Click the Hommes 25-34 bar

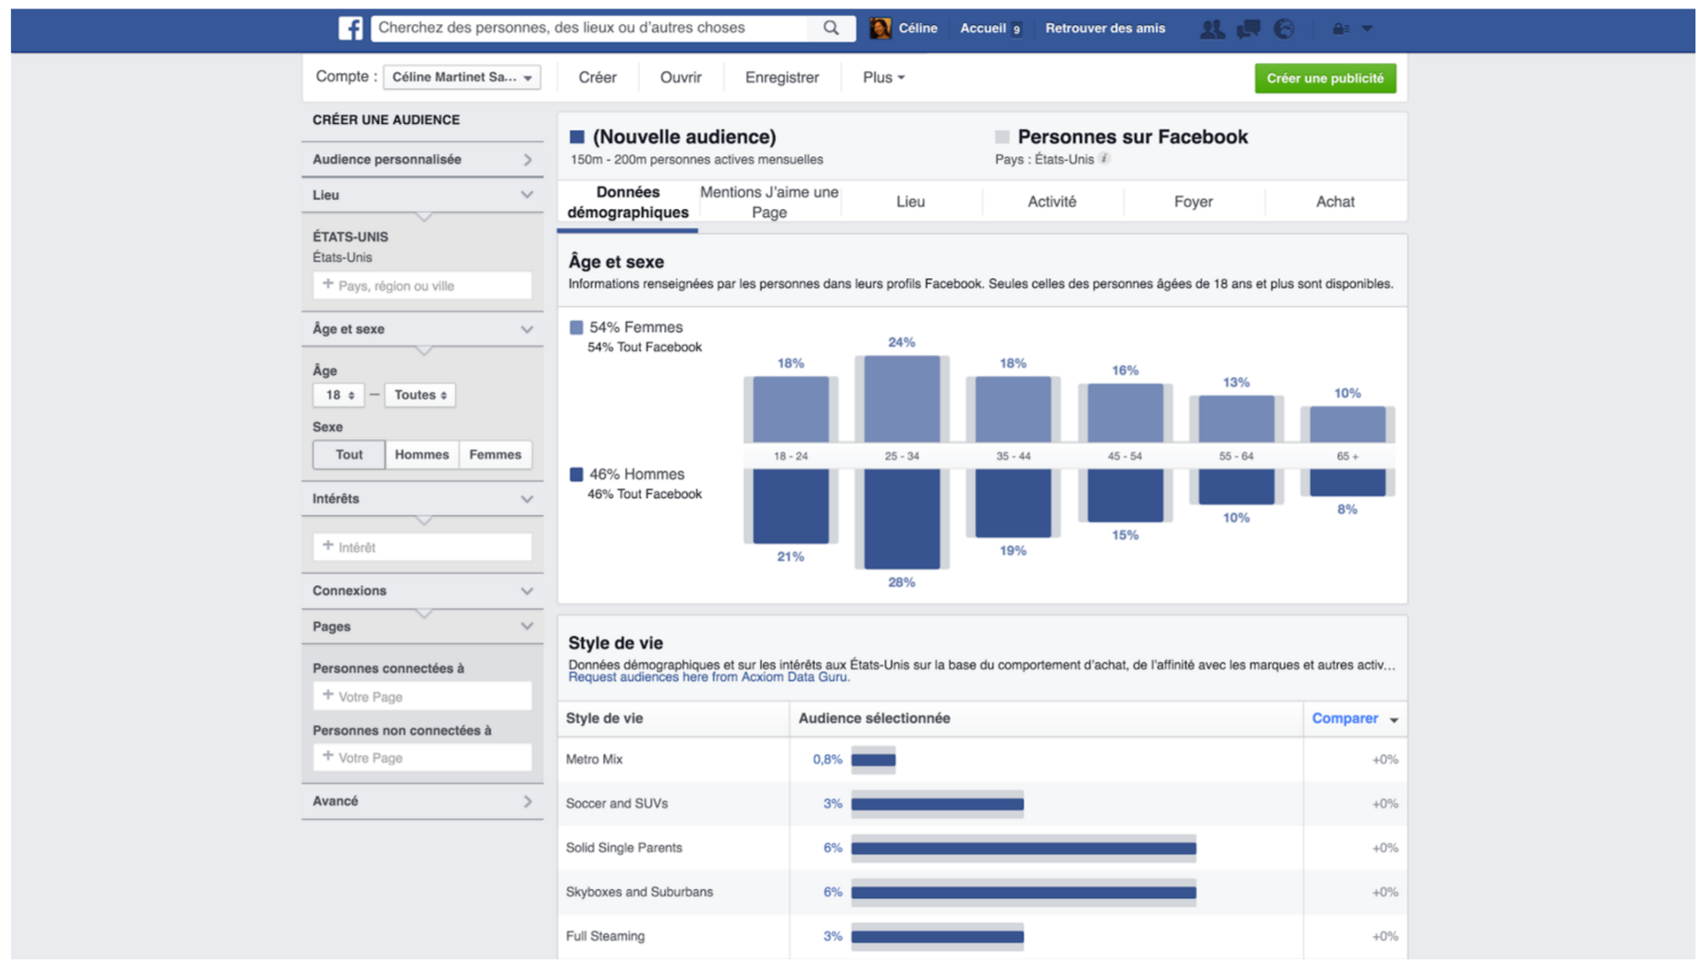902,518
